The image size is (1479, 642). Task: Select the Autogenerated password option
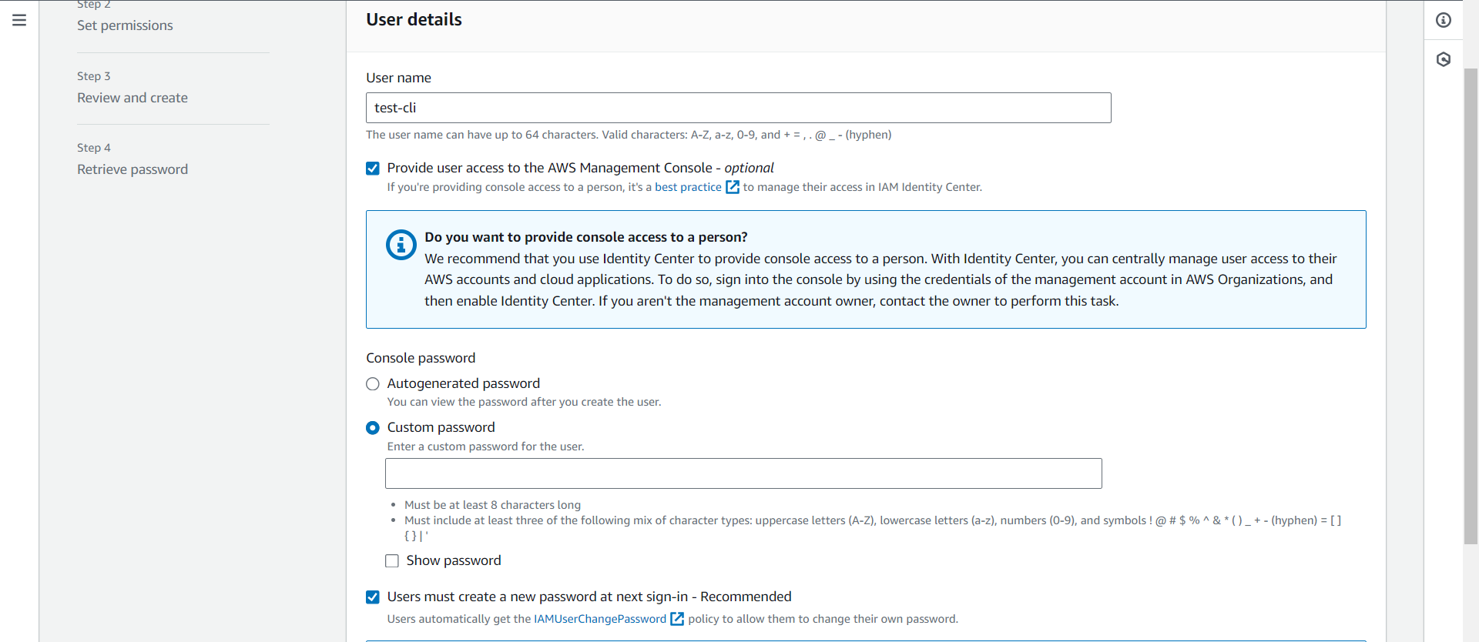(373, 383)
